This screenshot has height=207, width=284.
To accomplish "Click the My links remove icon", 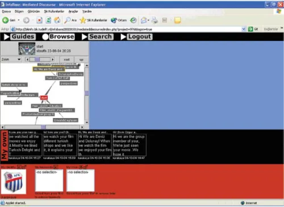I will point(81,167).
